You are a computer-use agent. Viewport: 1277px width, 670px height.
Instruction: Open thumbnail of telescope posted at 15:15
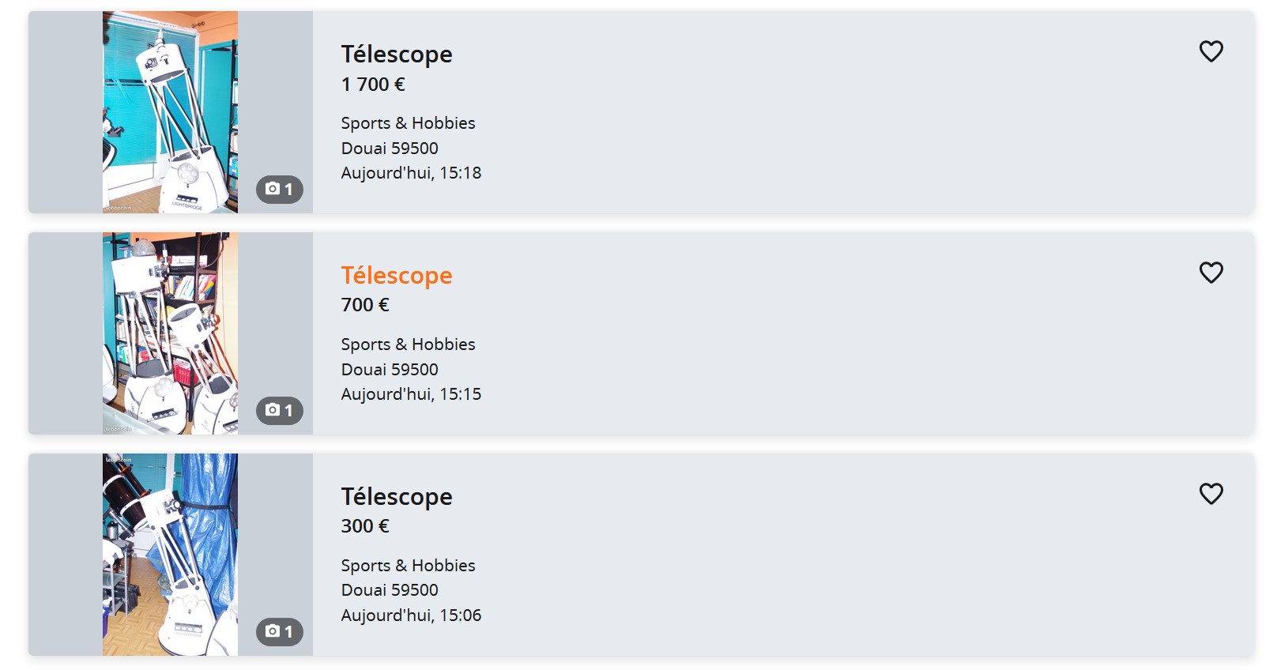coord(170,333)
